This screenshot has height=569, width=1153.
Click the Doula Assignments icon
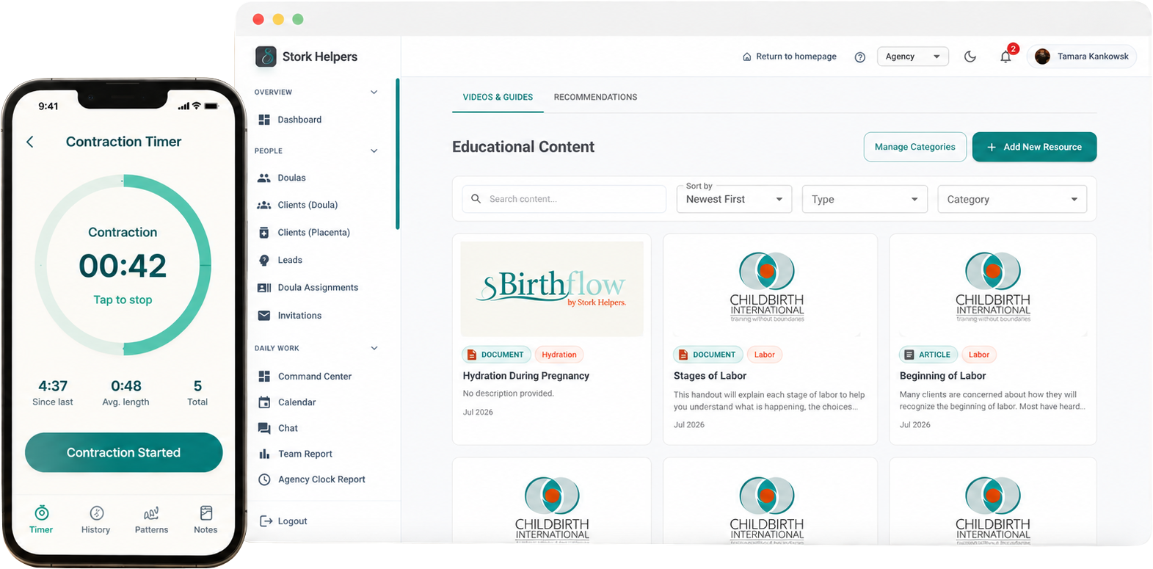(x=264, y=288)
